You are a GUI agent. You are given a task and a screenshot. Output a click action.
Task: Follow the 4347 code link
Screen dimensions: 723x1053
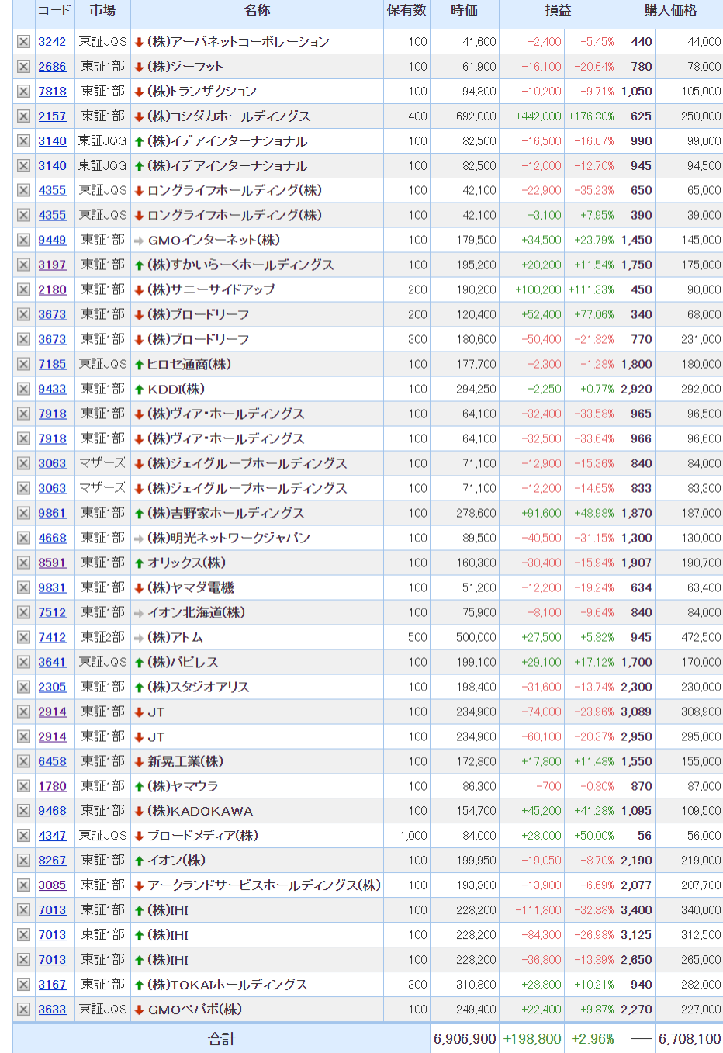pyautogui.click(x=52, y=836)
